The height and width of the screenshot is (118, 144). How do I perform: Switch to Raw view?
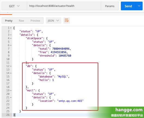22,21
